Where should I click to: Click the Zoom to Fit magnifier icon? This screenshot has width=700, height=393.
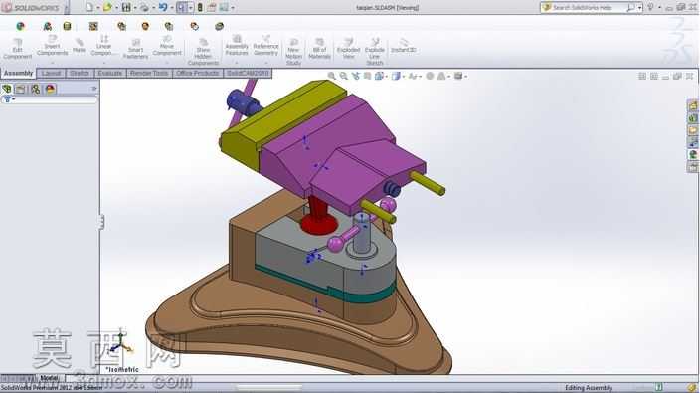point(332,76)
